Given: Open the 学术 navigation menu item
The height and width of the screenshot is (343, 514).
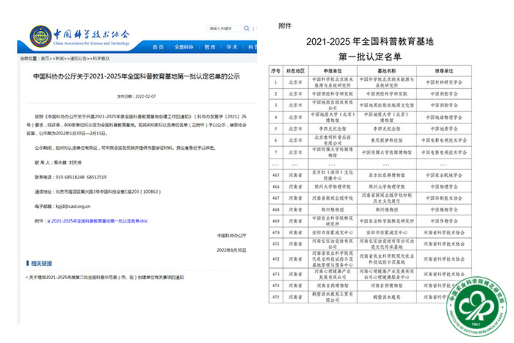Looking at the screenshot, I should (232, 47).
